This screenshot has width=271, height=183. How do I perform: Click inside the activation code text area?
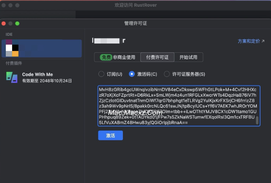[x=179, y=106]
